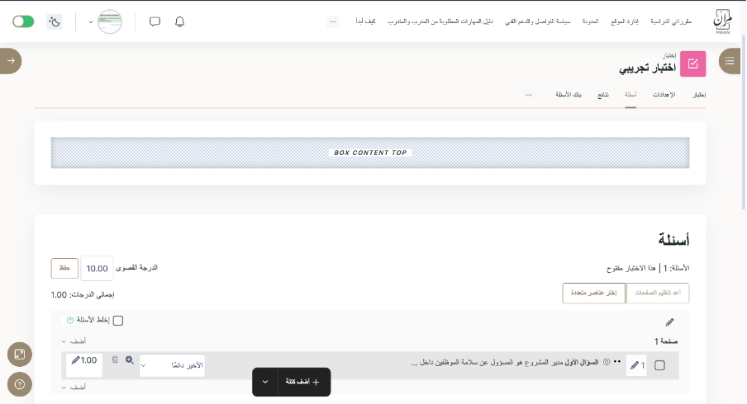Toggle the green edit mode switch
This screenshot has height=404, width=747.
pyautogui.click(x=23, y=21)
